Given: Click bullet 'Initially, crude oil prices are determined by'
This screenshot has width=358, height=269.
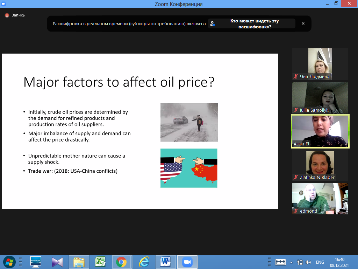Looking at the screenshot, I should (78, 118).
